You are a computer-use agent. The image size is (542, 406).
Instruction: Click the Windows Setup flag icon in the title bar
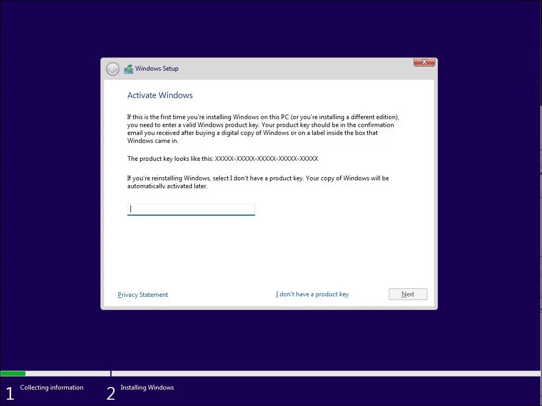(x=128, y=69)
